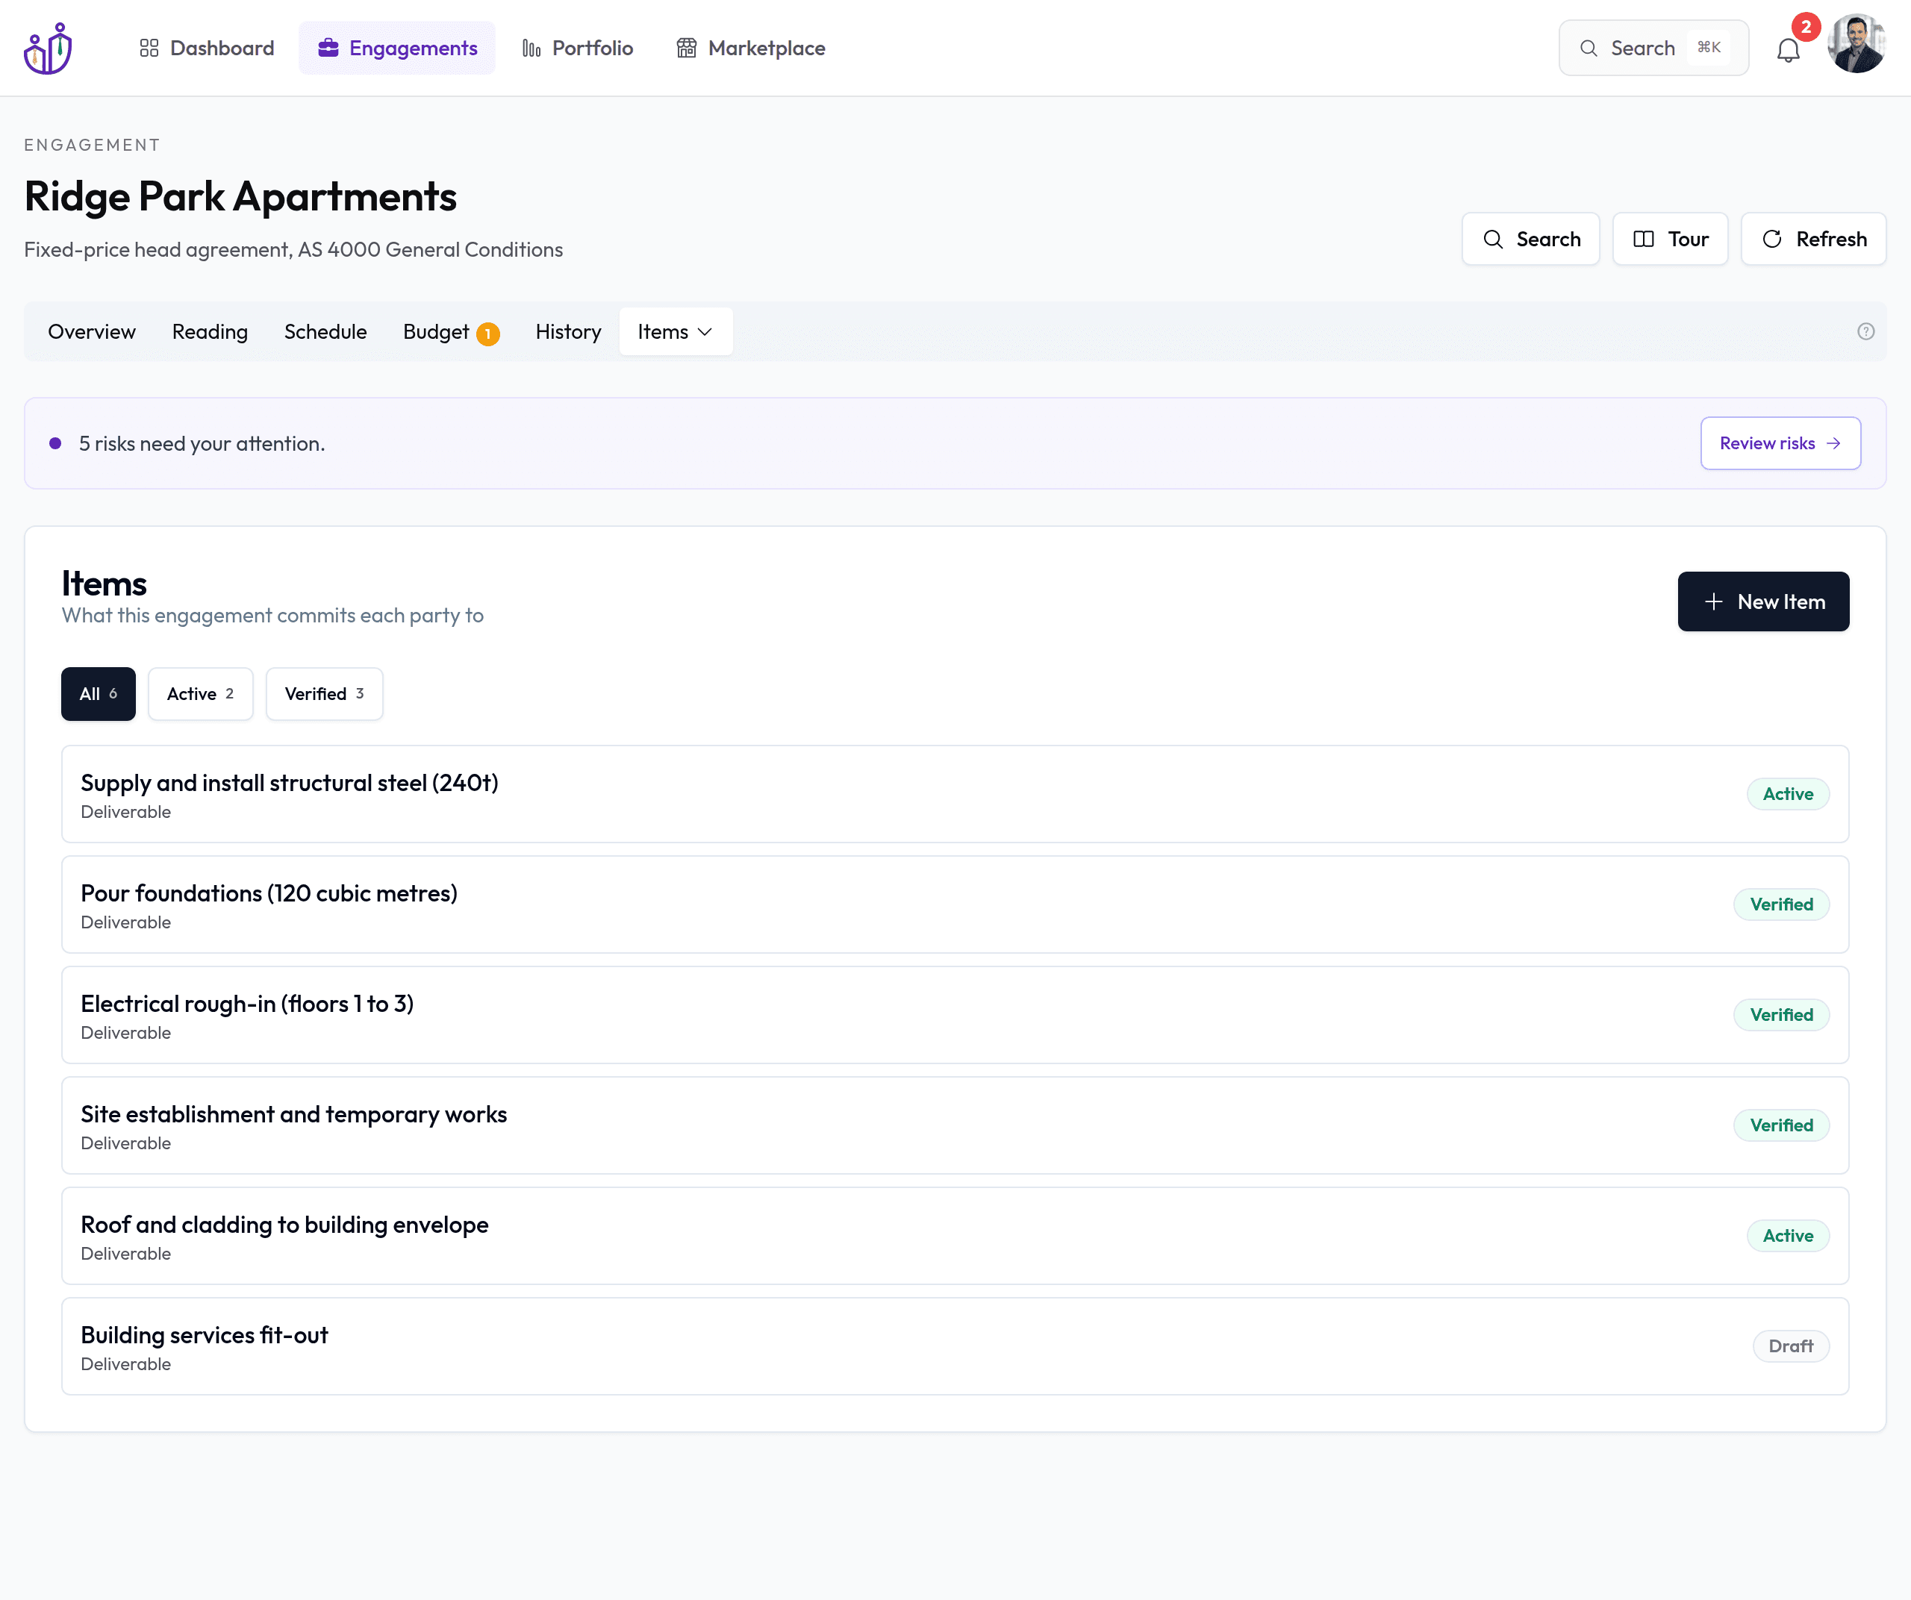Open Building services fit-out item

point(955,1346)
